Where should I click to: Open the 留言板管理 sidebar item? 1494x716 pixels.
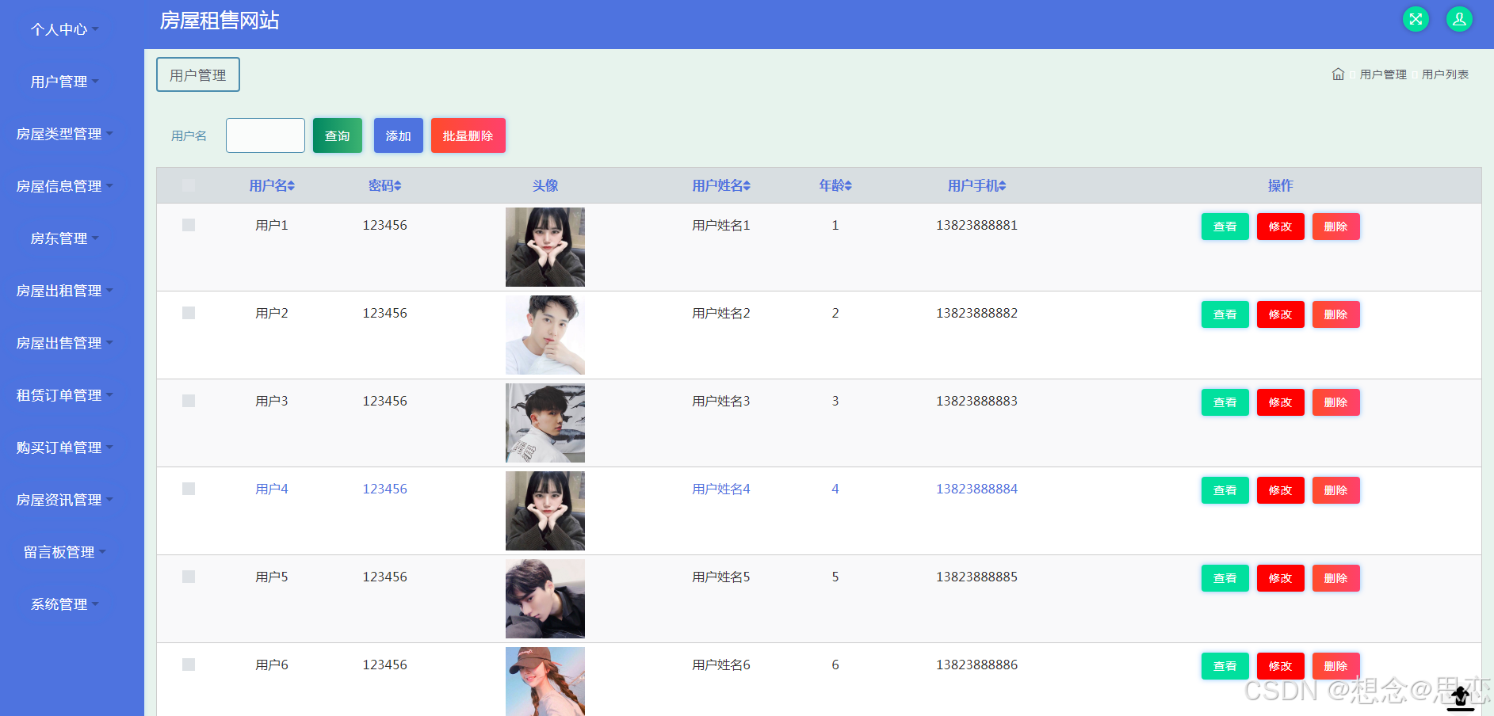(65, 552)
